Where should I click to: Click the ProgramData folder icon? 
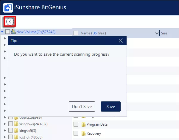pos(83,124)
